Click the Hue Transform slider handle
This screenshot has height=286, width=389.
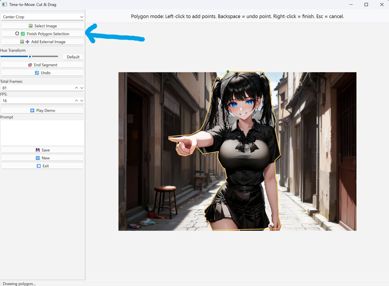pyautogui.click(x=30, y=56)
